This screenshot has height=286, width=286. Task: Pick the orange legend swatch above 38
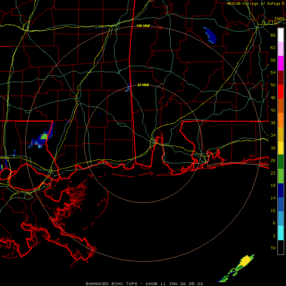pyautogui.click(x=281, y=120)
